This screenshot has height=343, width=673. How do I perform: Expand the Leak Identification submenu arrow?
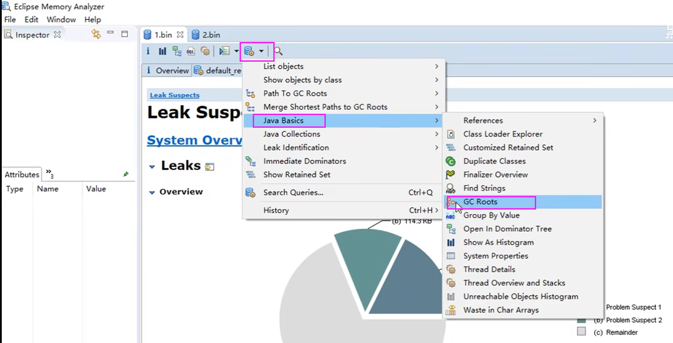436,147
